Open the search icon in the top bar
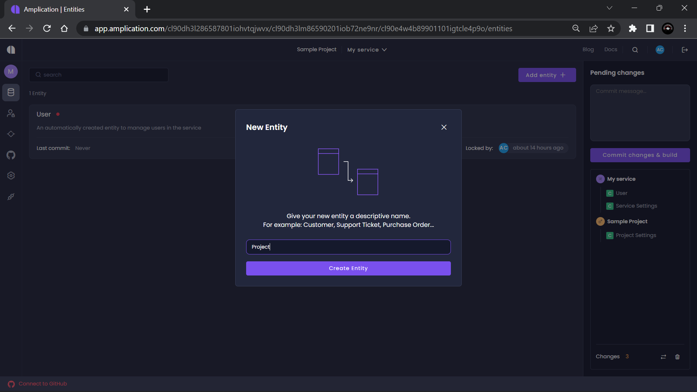 635,49
